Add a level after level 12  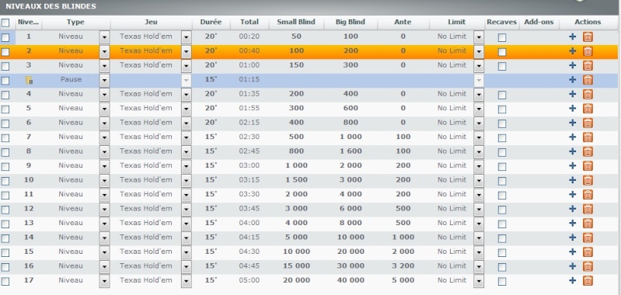572,209
